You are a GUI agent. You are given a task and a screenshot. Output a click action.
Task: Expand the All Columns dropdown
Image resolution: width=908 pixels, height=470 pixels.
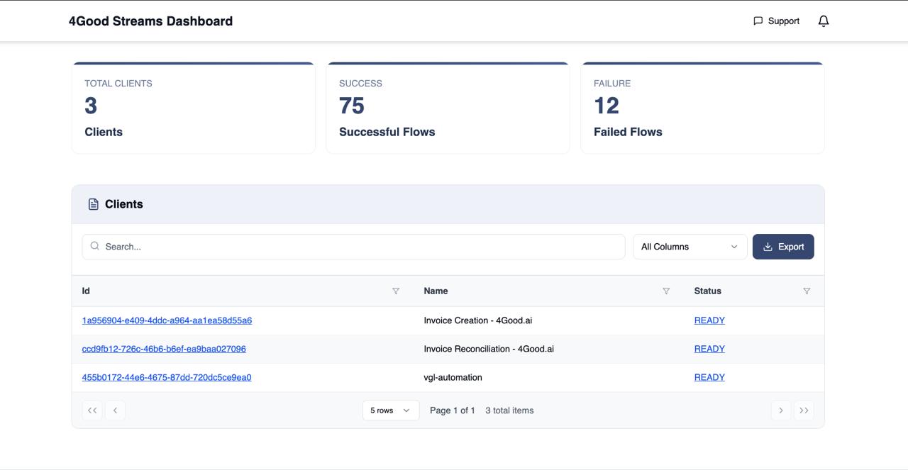(x=690, y=247)
